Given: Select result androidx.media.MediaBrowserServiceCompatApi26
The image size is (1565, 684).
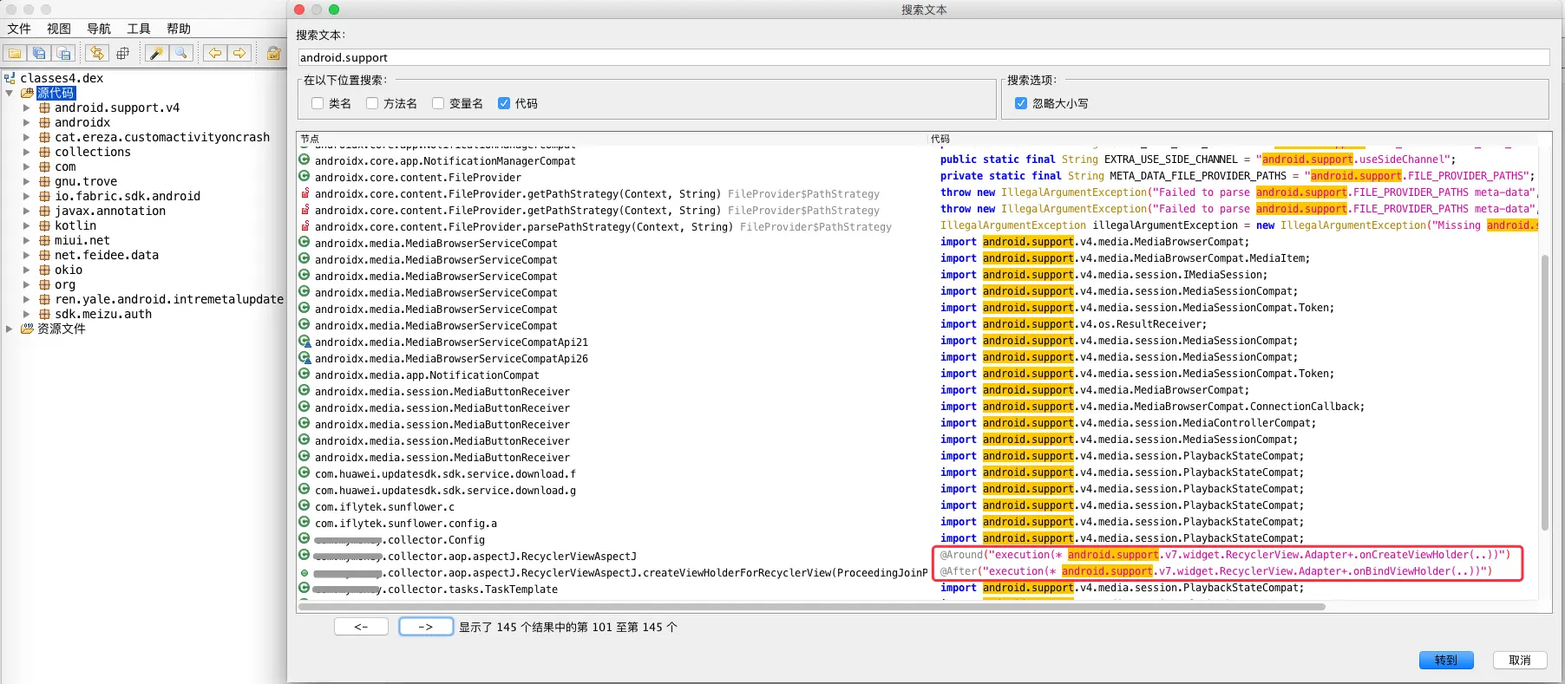Looking at the screenshot, I should tap(451, 359).
